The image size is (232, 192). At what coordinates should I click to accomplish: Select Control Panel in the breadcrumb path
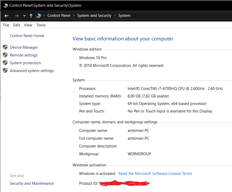[x=59, y=16]
